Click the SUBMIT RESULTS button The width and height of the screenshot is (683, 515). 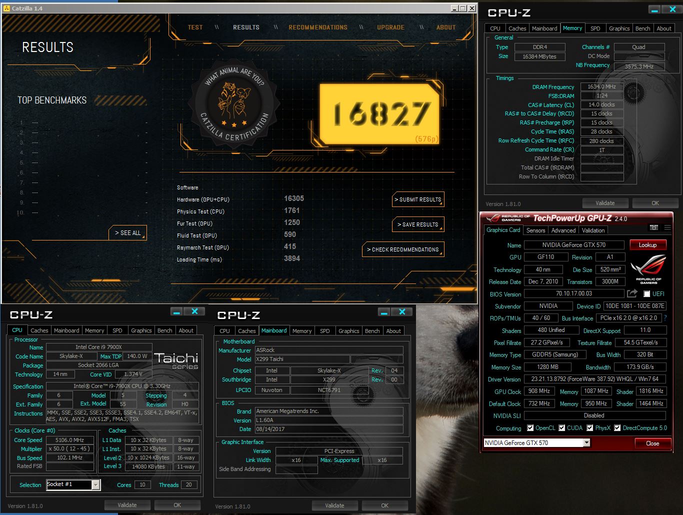(x=418, y=199)
